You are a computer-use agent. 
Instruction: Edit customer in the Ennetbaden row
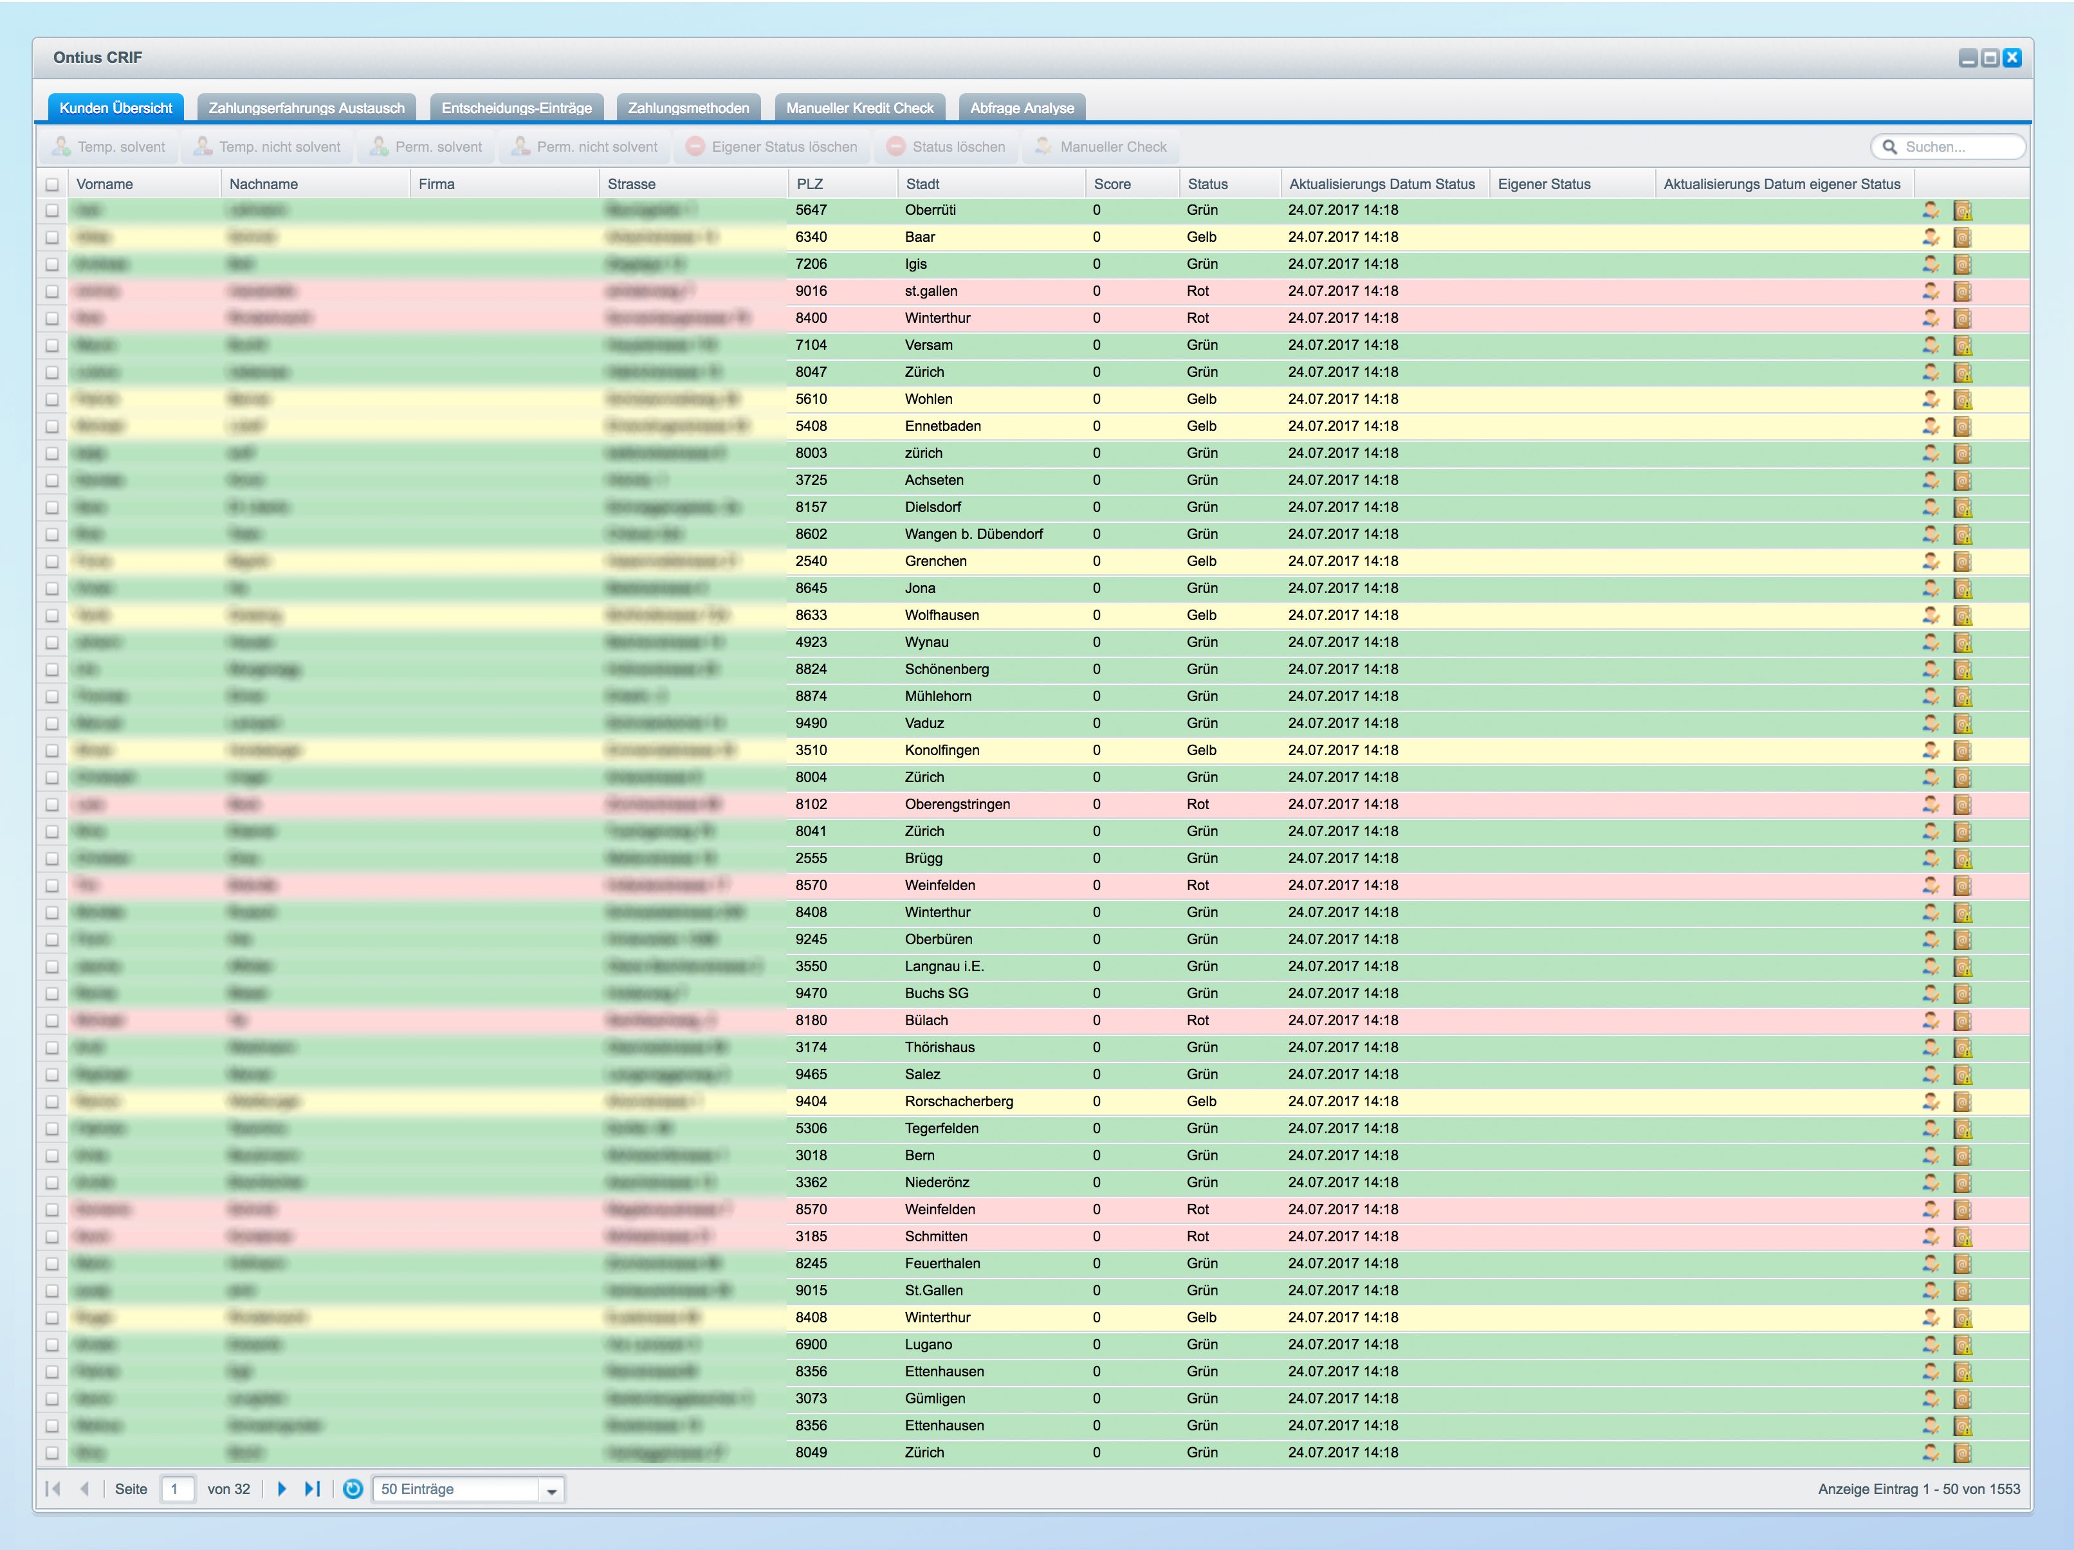click(x=1930, y=427)
